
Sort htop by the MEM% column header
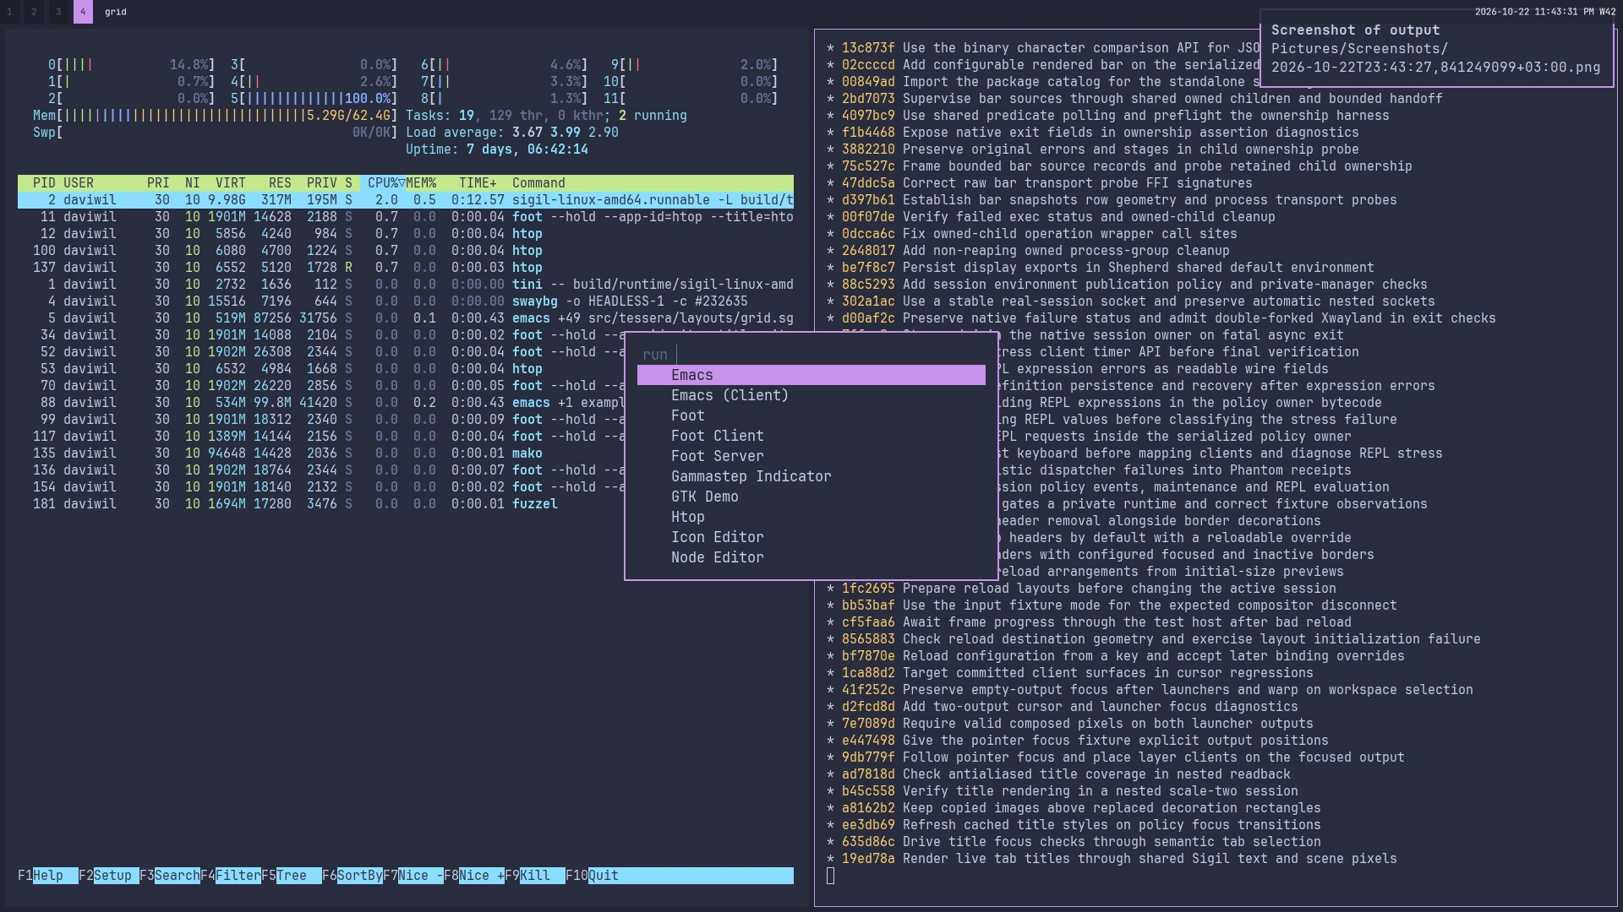421,183
